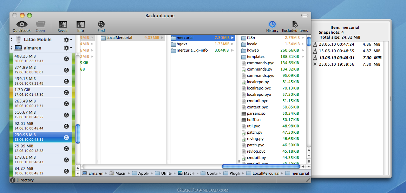Click the Conte... path bar segment
The height and width of the screenshot is (193, 406).
click(x=209, y=173)
